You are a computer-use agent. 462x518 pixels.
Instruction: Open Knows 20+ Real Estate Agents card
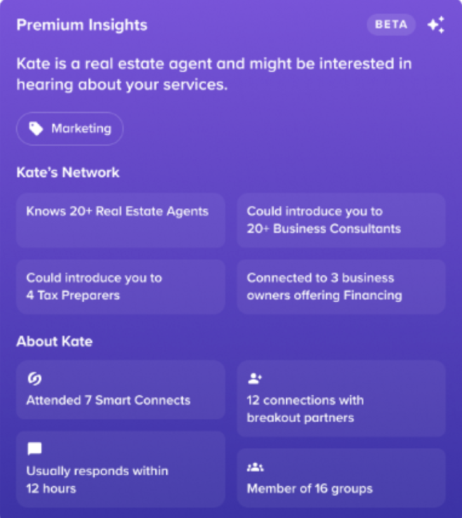click(121, 220)
